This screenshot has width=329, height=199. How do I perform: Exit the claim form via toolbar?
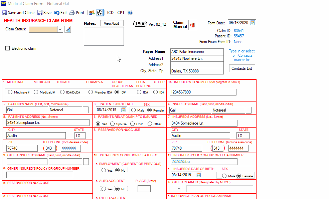pyautogui.click(x=61, y=13)
